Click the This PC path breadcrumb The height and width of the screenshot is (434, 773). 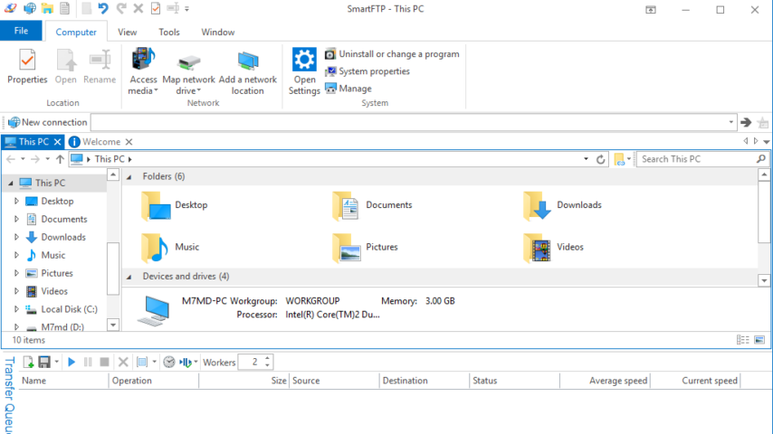(x=110, y=159)
